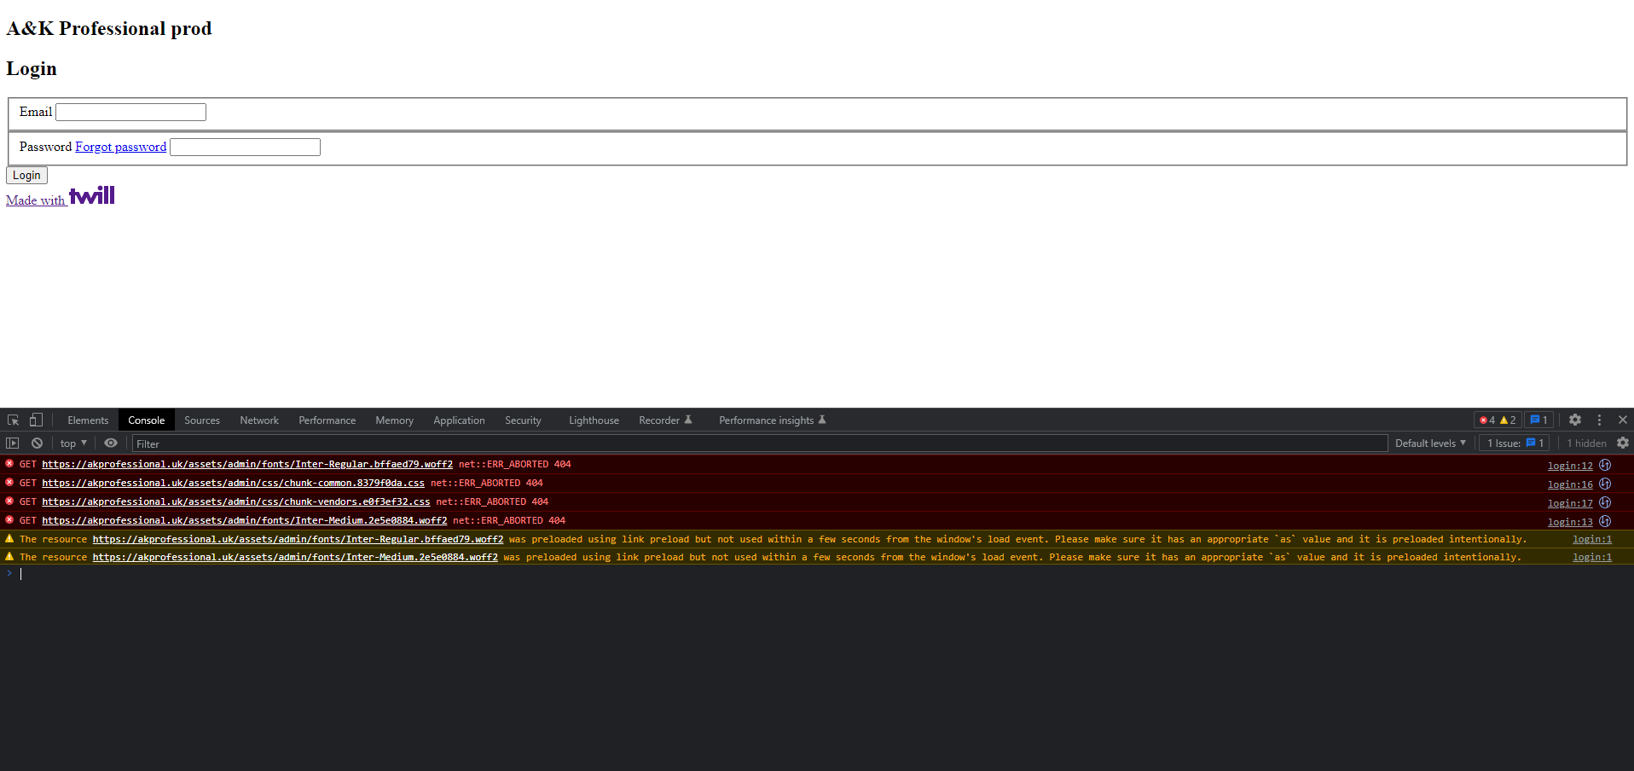Click the "net::ERR_ABORTED 404" text on chunk-common row
1634x771 pixels.
pyautogui.click(x=486, y=484)
